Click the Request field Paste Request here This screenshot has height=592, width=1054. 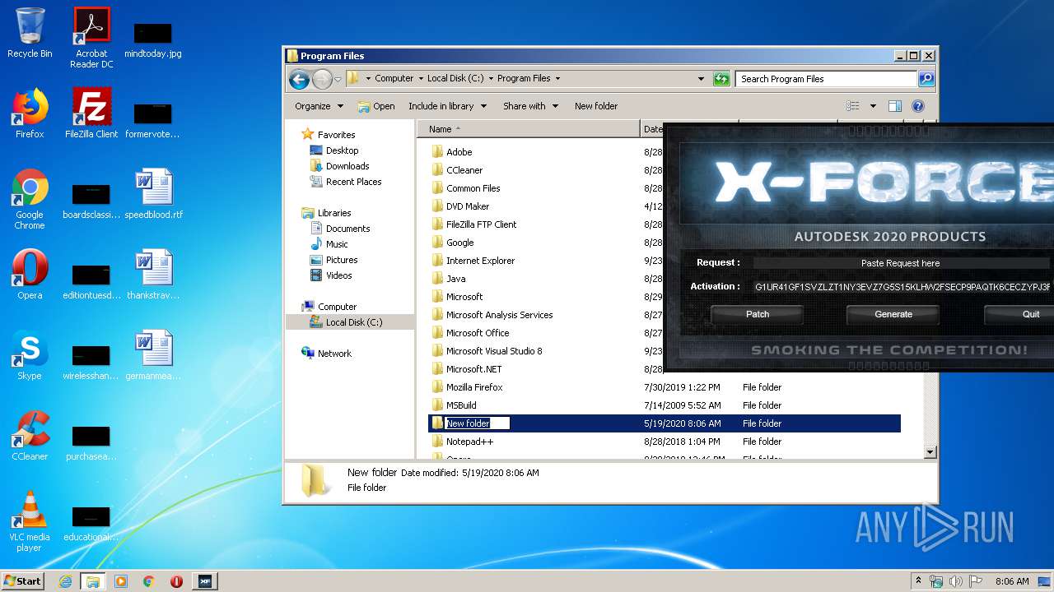click(902, 263)
